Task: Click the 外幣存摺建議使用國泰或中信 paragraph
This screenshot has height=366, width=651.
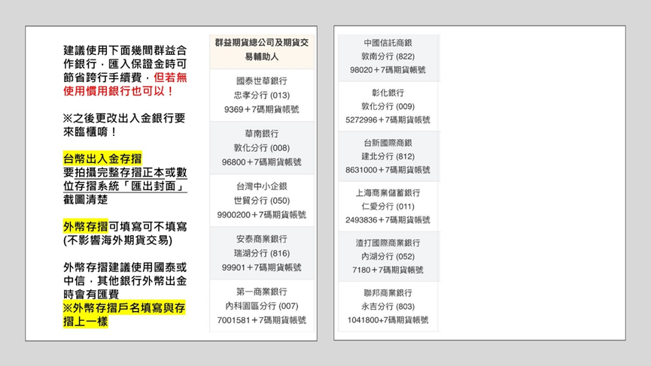Action: point(125,280)
